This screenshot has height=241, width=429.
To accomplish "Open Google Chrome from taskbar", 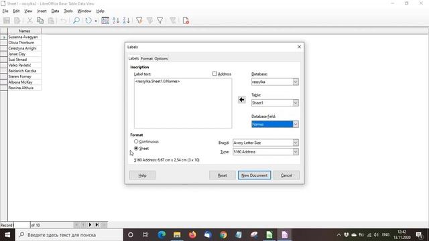I will 223,235.
